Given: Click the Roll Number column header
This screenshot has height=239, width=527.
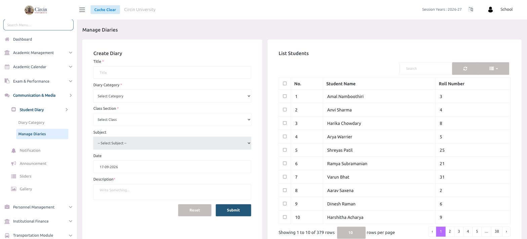Looking at the screenshot, I should [x=473, y=84].
